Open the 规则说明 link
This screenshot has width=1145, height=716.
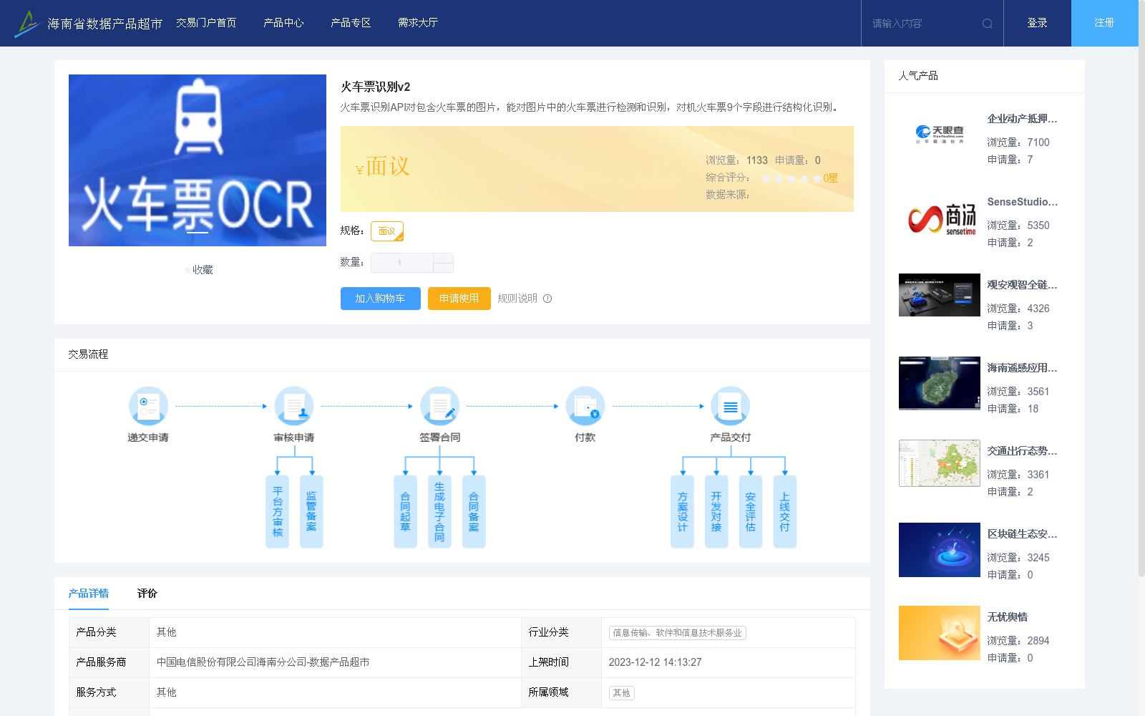point(517,299)
